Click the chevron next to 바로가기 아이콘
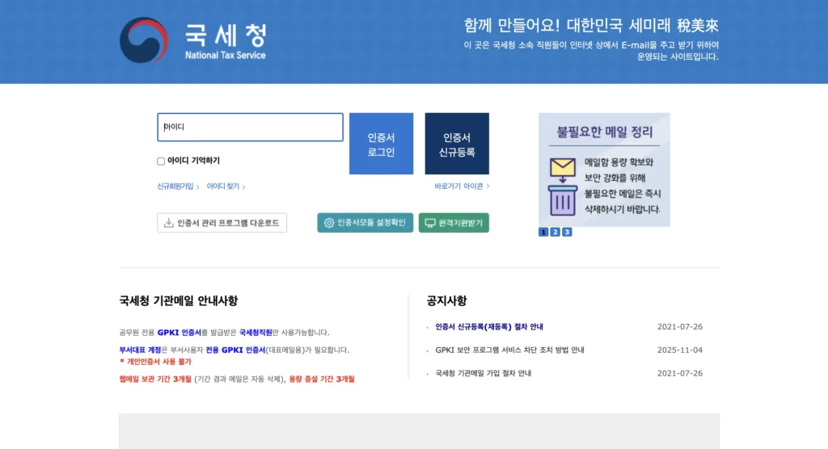This screenshot has height=449, width=828. click(x=488, y=187)
